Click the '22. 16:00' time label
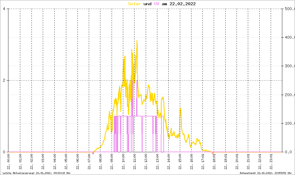The image size is (295, 175). (x=191, y=161)
